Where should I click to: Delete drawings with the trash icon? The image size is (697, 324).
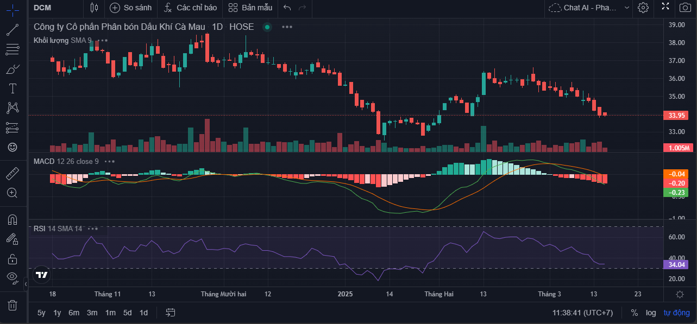(x=12, y=304)
